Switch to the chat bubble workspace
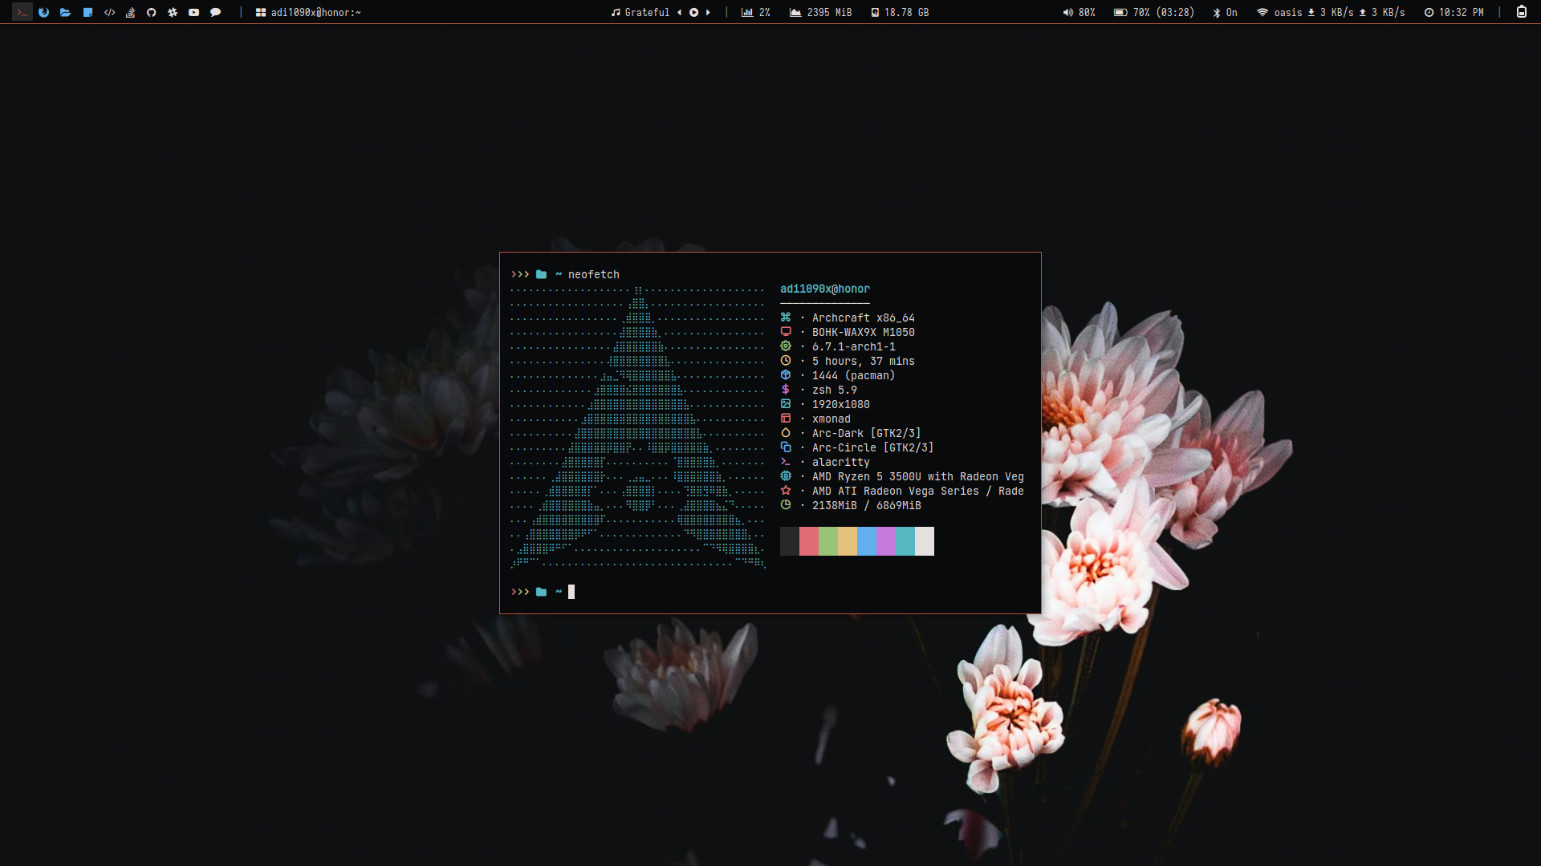Screen dimensions: 1541x866 (215, 12)
